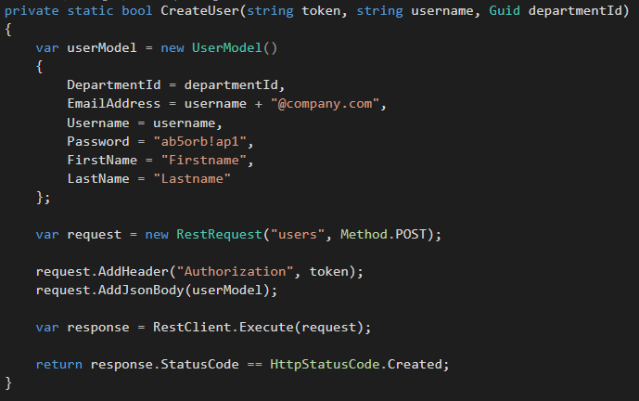Click Method.POST in the request constructor
The height and width of the screenshot is (401, 639).
[x=383, y=234]
